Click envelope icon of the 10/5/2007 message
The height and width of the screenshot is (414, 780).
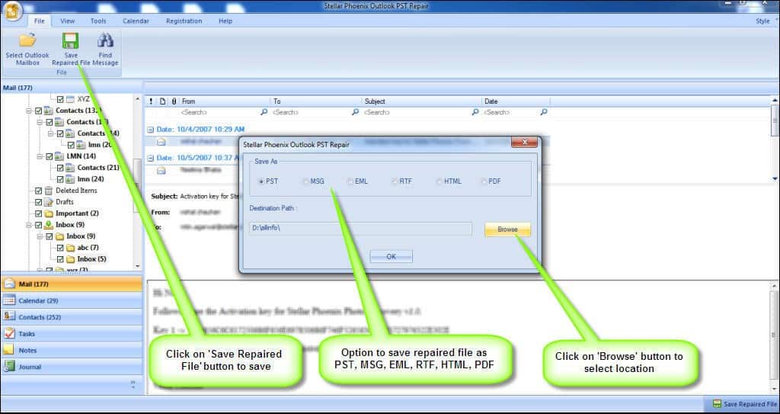[x=161, y=170]
